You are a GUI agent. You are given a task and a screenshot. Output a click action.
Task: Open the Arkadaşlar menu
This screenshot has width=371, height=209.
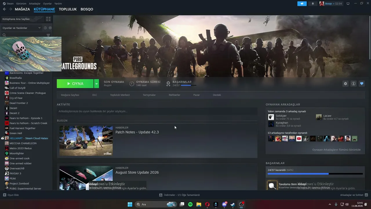[x=34, y=3]
